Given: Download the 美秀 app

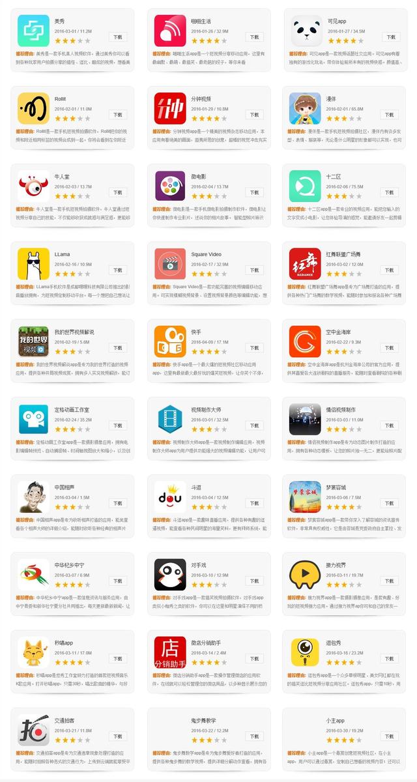Looking at the screenshot, I should (118, 37).
